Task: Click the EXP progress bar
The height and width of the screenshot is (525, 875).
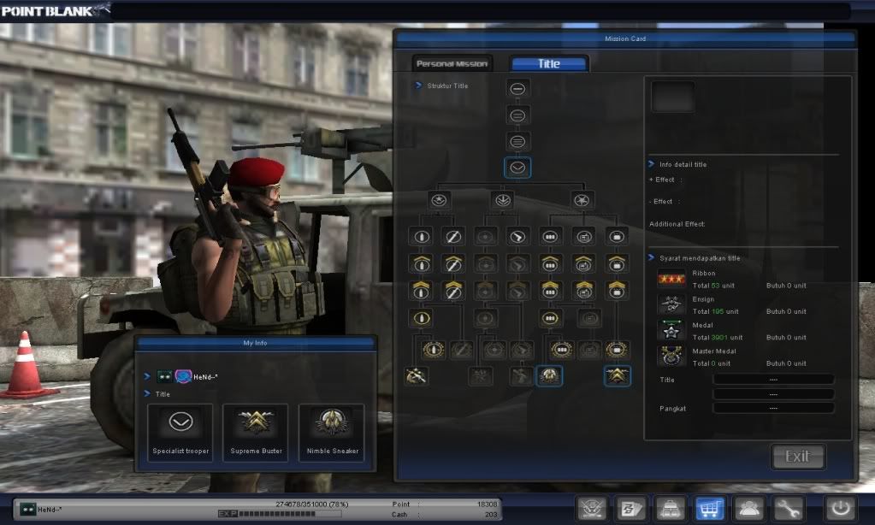Action: click(280, 514)
